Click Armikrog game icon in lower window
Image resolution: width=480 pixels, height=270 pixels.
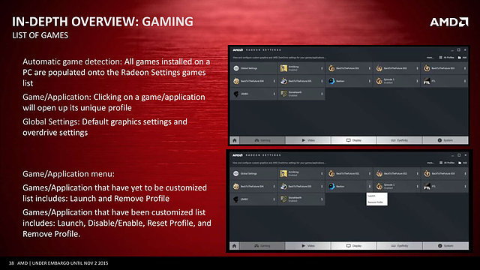[283, 173]
